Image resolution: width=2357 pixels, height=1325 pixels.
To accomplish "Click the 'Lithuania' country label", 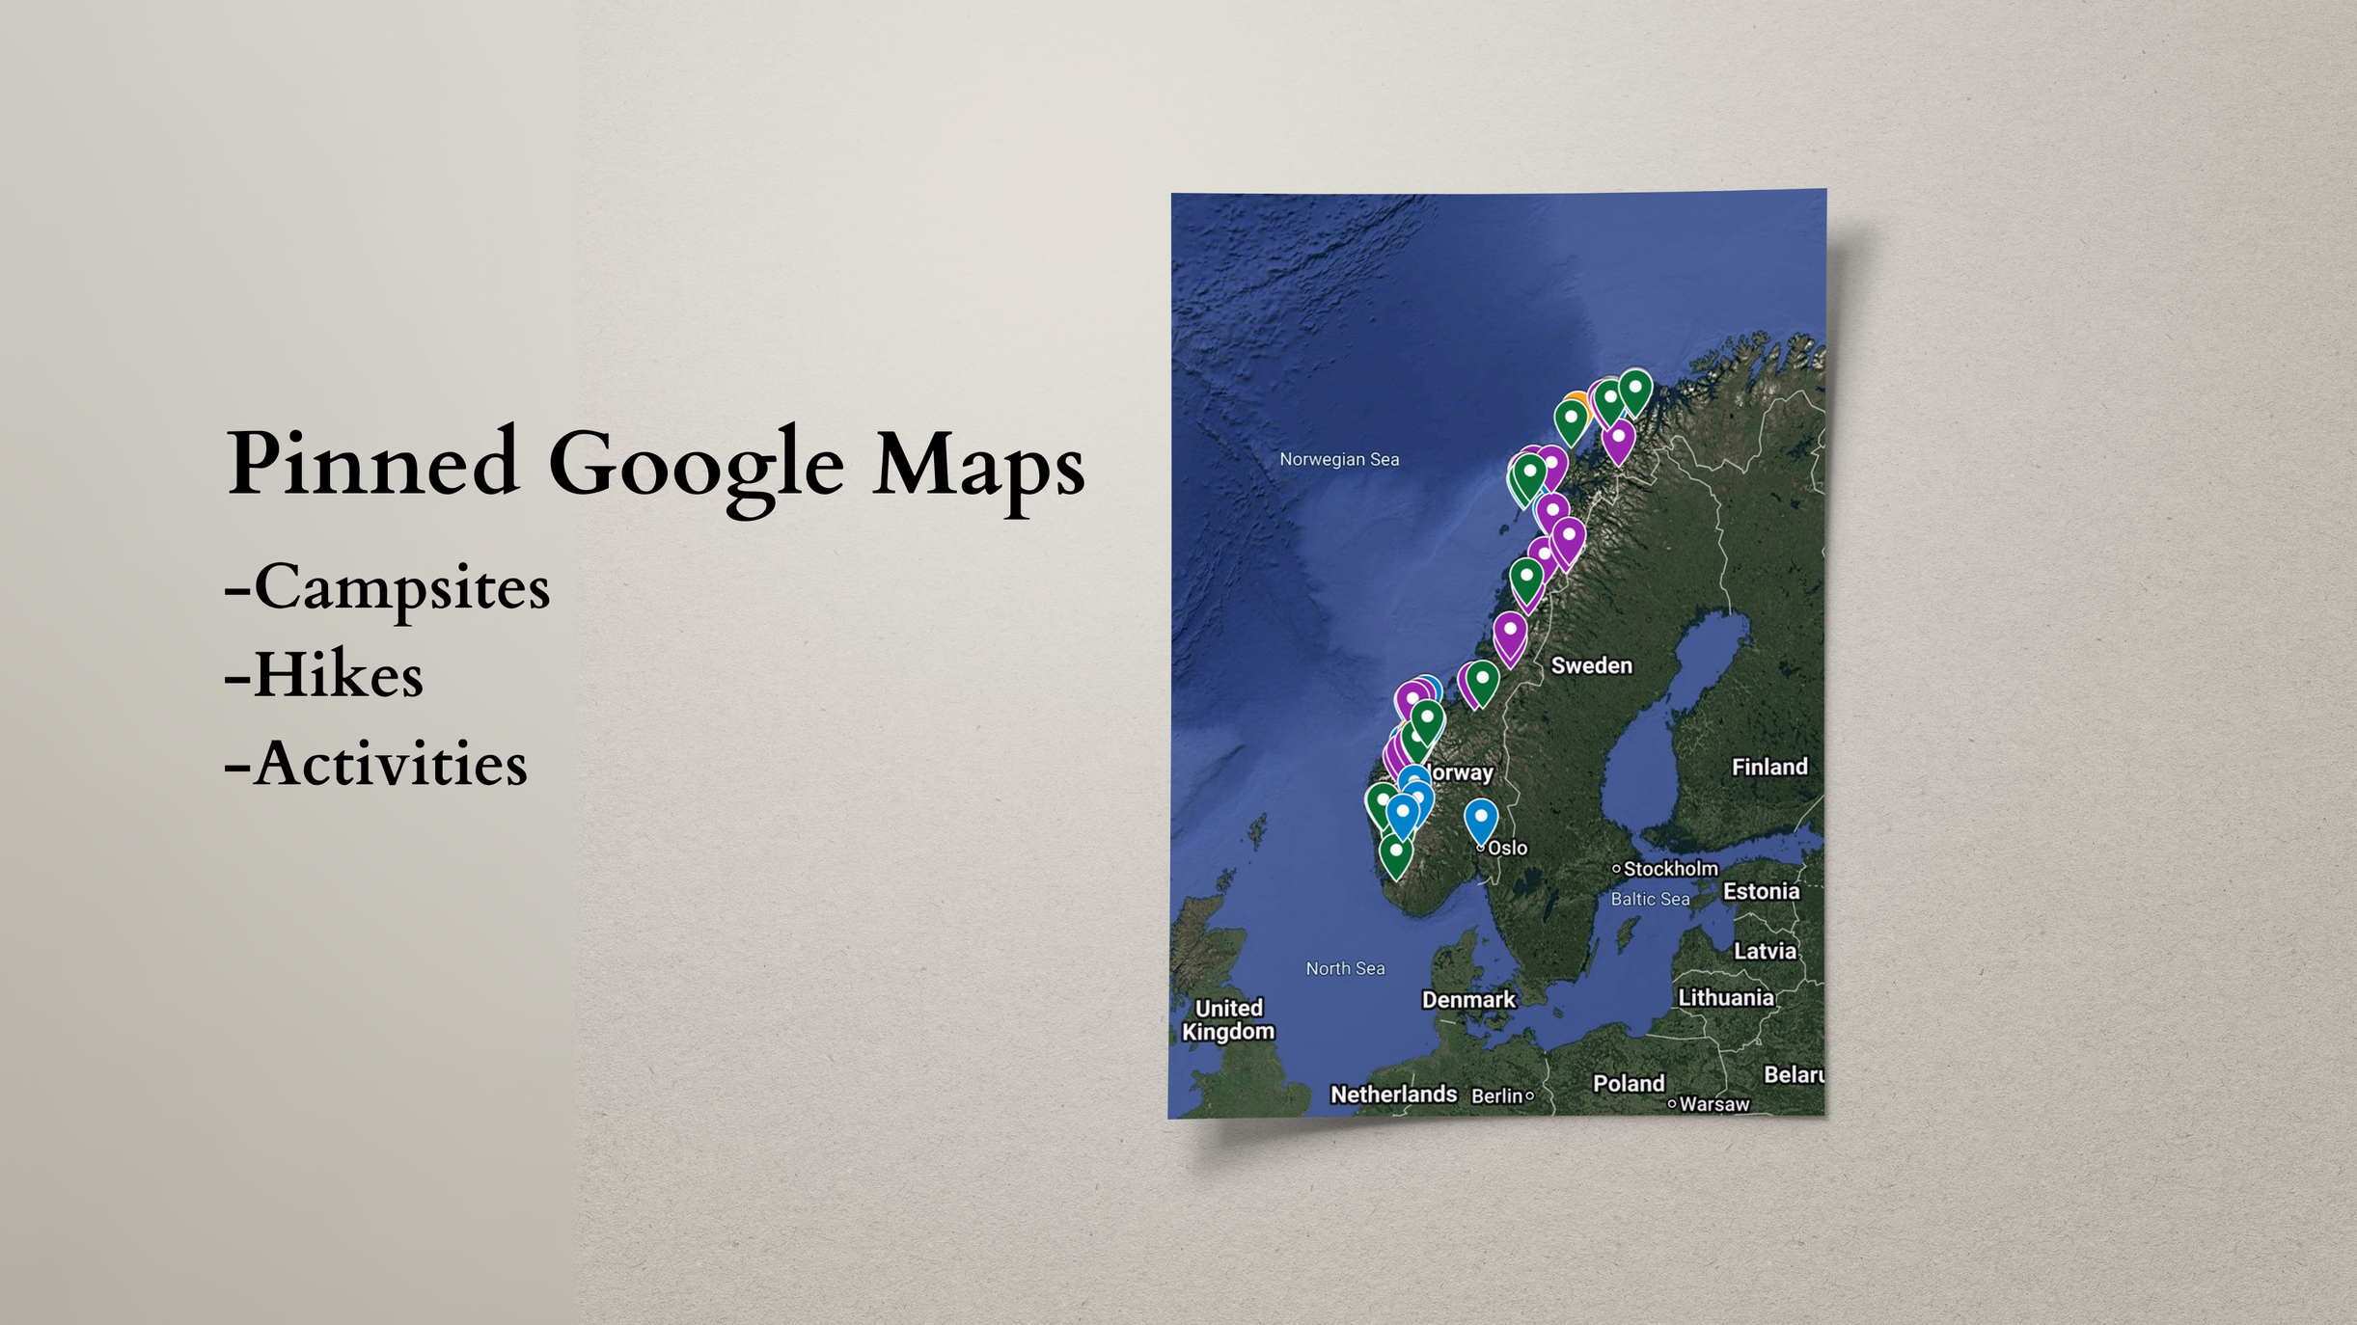I will (x=1725, y=997).
